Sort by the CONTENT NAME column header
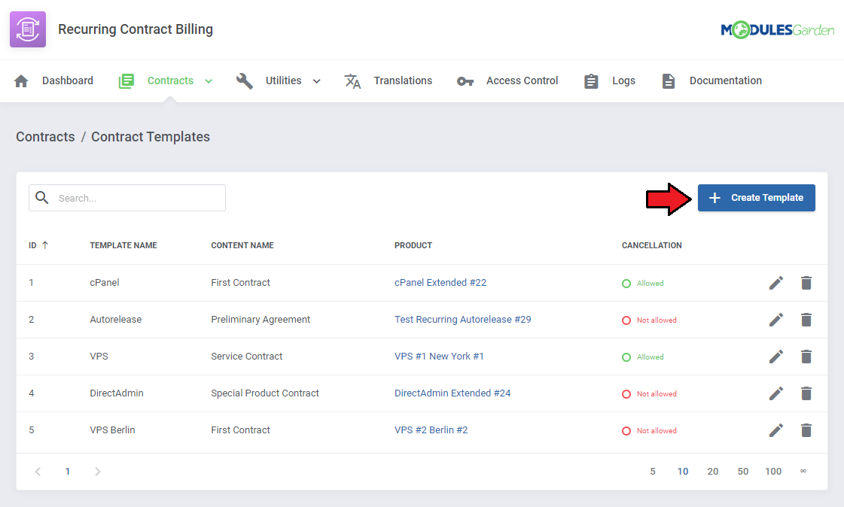This screenshot has width=844, height=507. [x=242, y=245]
